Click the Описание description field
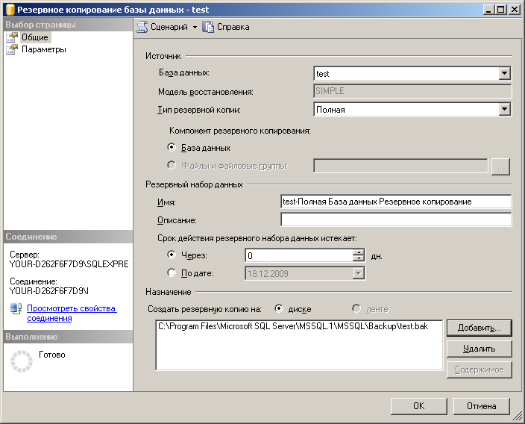The image size is (525, 424). coord(396,220)
